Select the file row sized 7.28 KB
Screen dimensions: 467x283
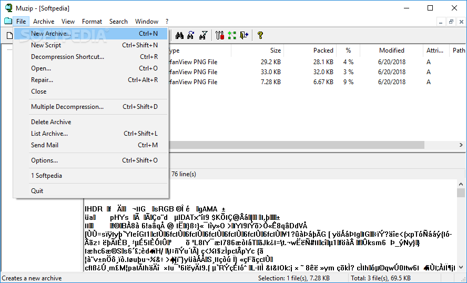tap(317, 82)
